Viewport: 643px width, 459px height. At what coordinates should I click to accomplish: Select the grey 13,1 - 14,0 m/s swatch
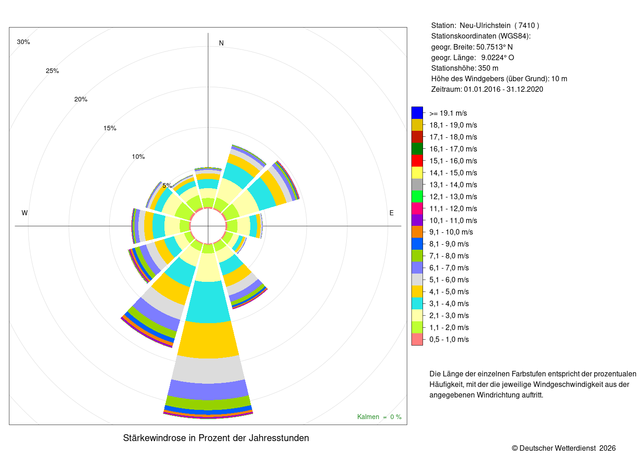click(x=417, y=185)
